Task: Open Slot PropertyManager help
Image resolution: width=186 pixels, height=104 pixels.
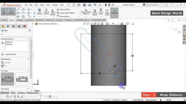Action: click(x=30, y=30)
